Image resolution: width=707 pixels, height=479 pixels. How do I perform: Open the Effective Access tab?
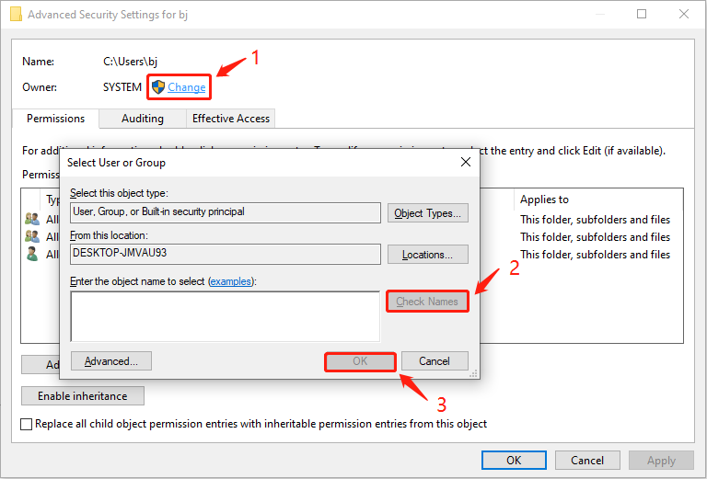click(230, 119)
